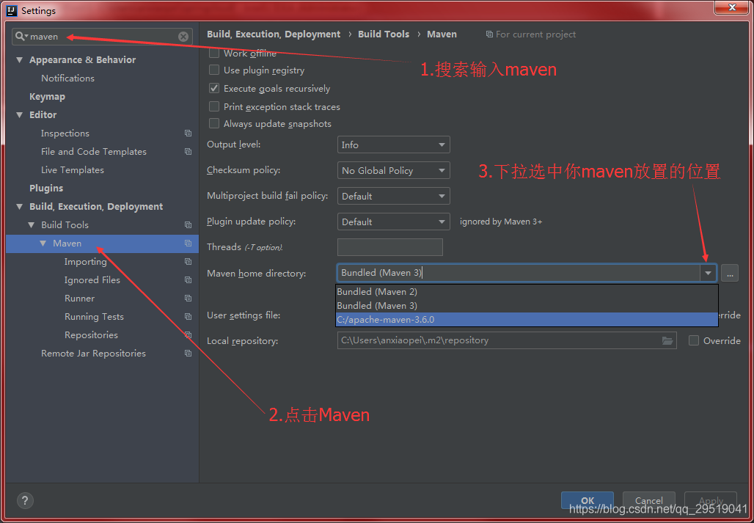Select Runner under Maven

[x=79, y=298]
